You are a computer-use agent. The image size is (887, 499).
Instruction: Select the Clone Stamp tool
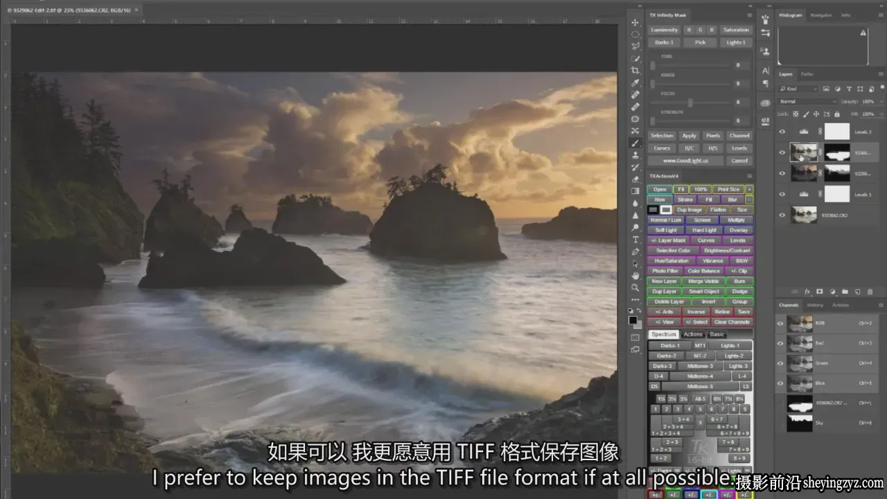tap(635, 155)
